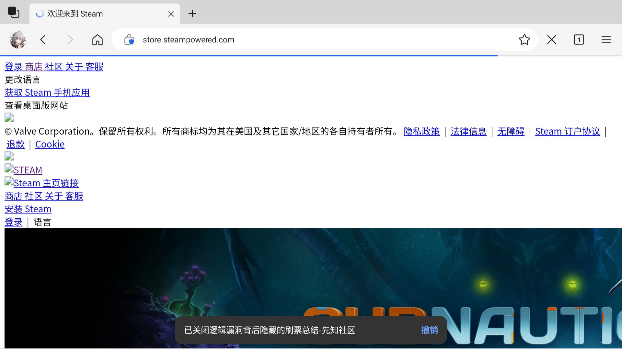This screenshot has height=349, width=622.
Task: Click 更改语言 text
Action: click(23, 80)
